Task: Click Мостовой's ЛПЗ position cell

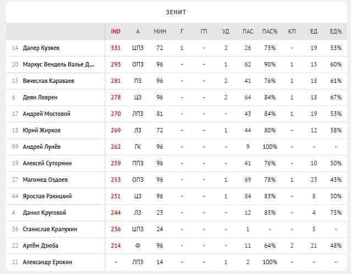Action: [138, 114]
